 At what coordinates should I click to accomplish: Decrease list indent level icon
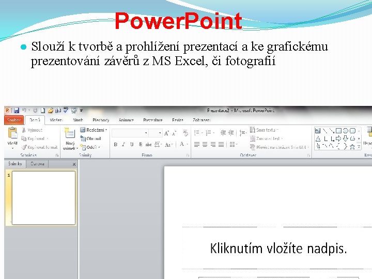coord(223,133)
